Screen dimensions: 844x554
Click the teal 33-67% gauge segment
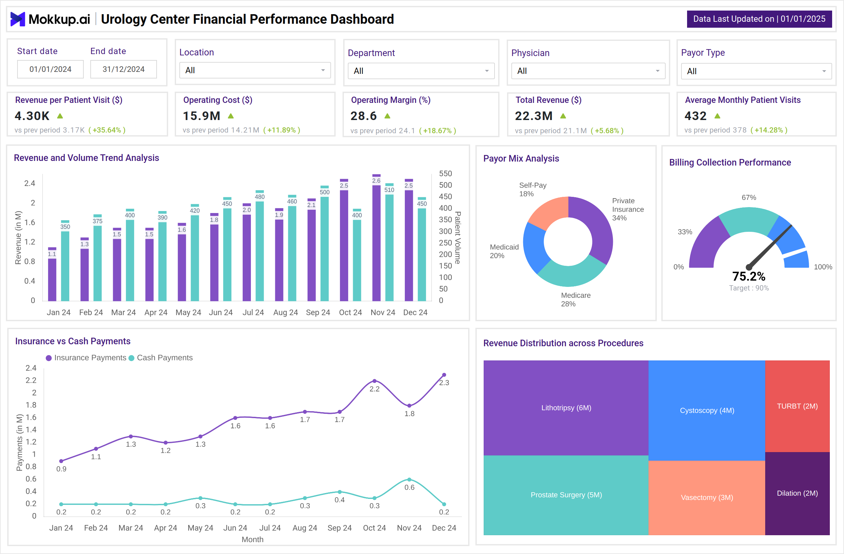tap(749, 220)
